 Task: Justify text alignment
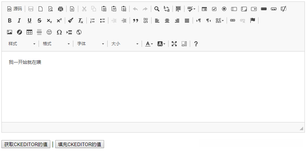(x=187, y=20)
